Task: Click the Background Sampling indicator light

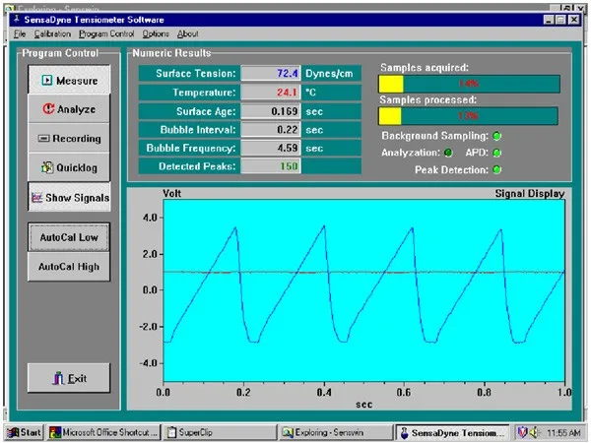Action: (x=496, y=136)
